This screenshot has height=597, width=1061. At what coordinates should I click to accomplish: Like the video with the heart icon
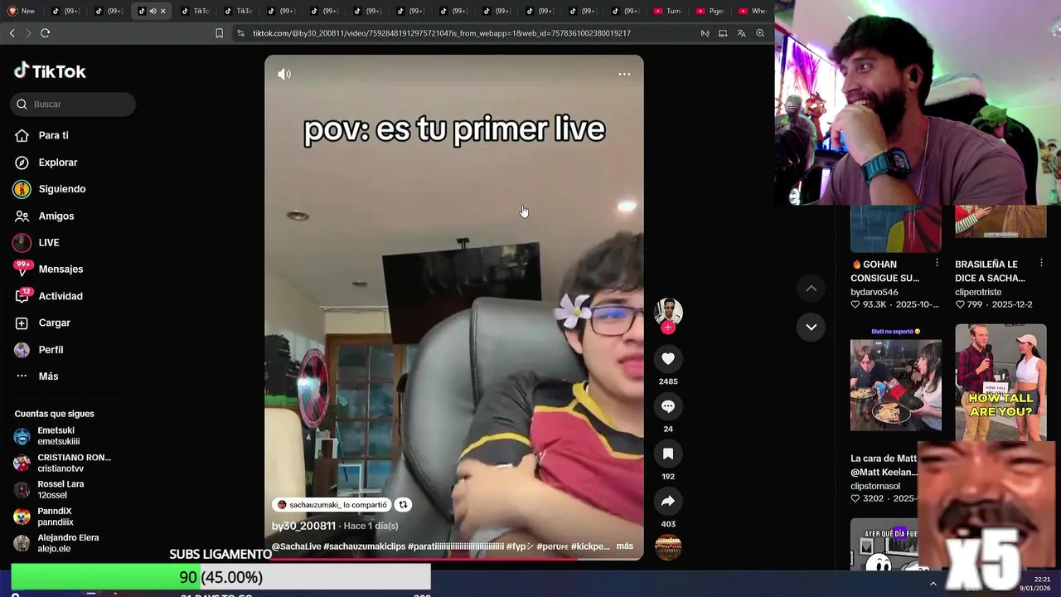(x=668, y=358)
